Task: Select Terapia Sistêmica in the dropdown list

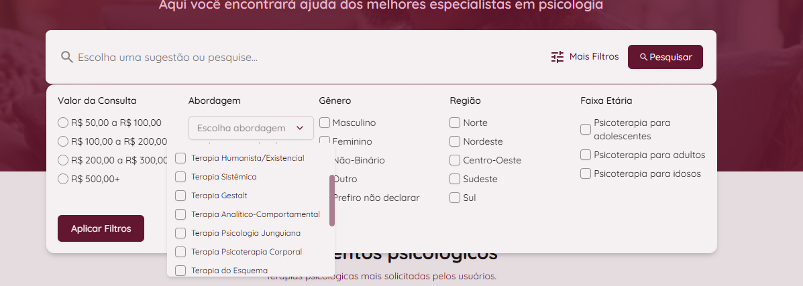Action: click(x=180, y=177)
